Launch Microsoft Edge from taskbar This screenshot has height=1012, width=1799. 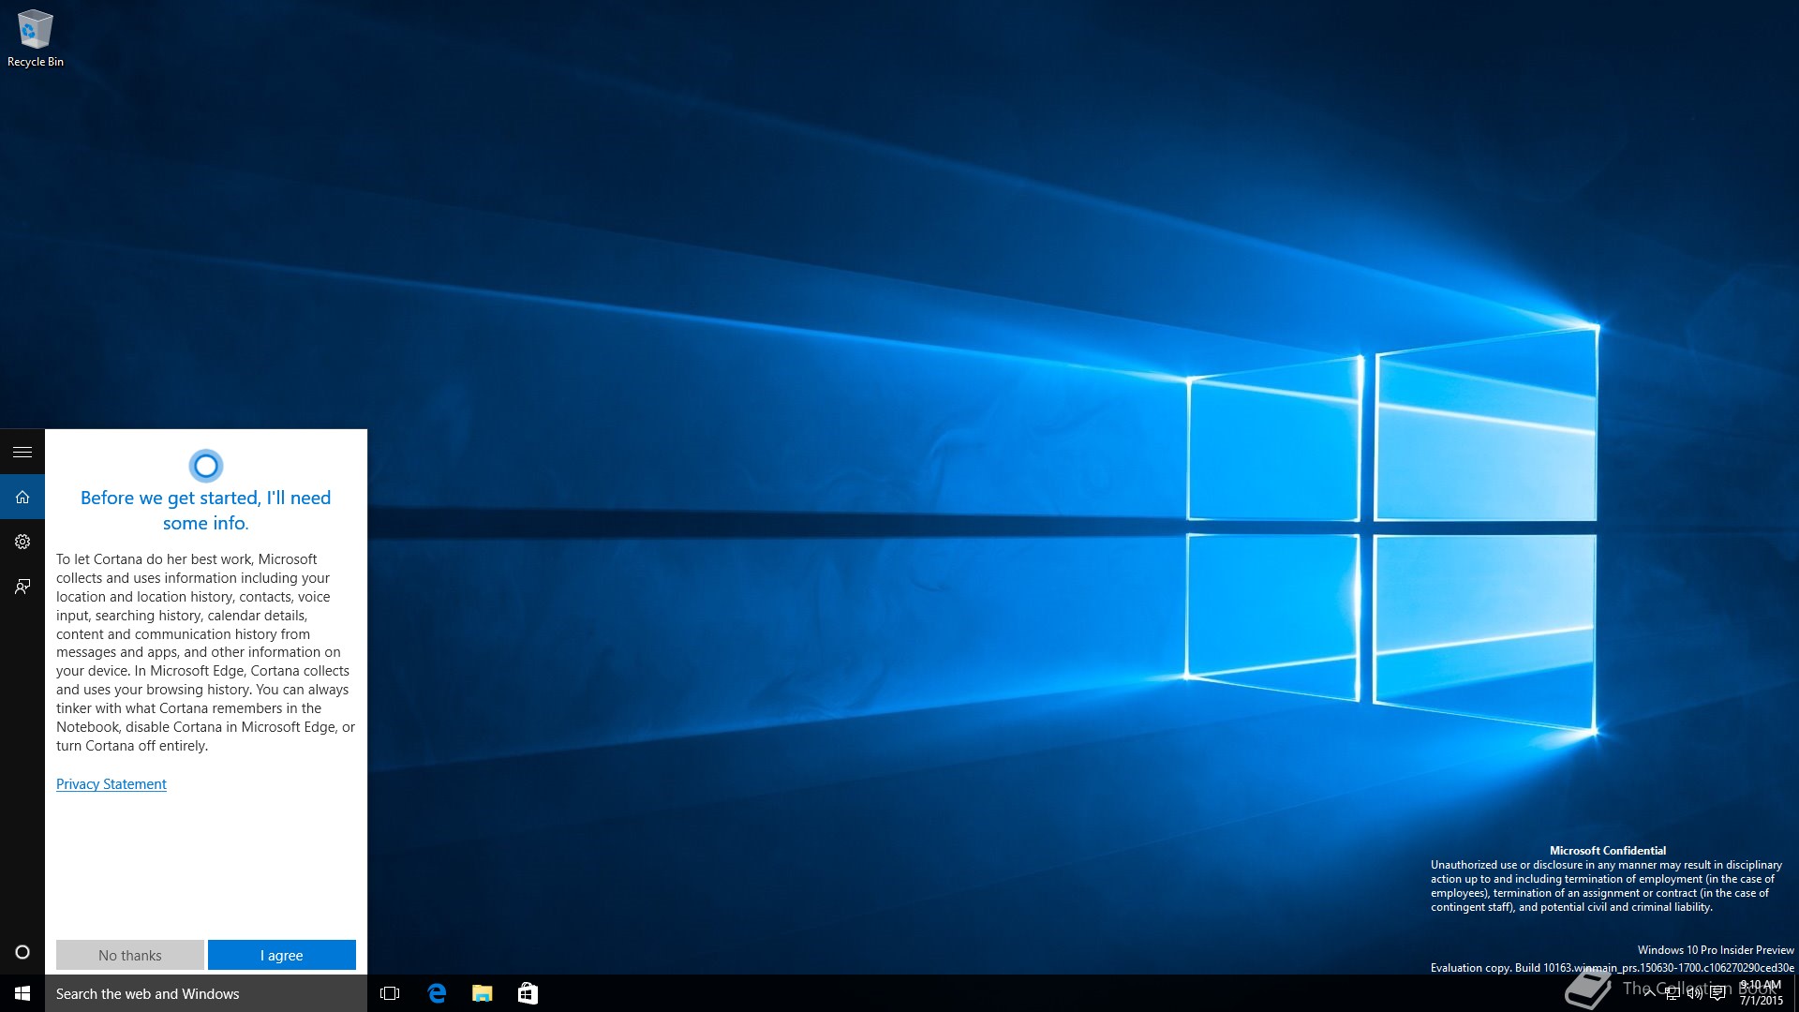pos(437,993)
